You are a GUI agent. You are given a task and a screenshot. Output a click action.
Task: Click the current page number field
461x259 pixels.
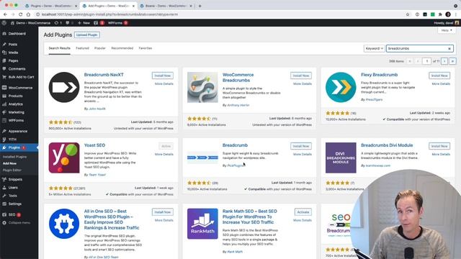426,61
